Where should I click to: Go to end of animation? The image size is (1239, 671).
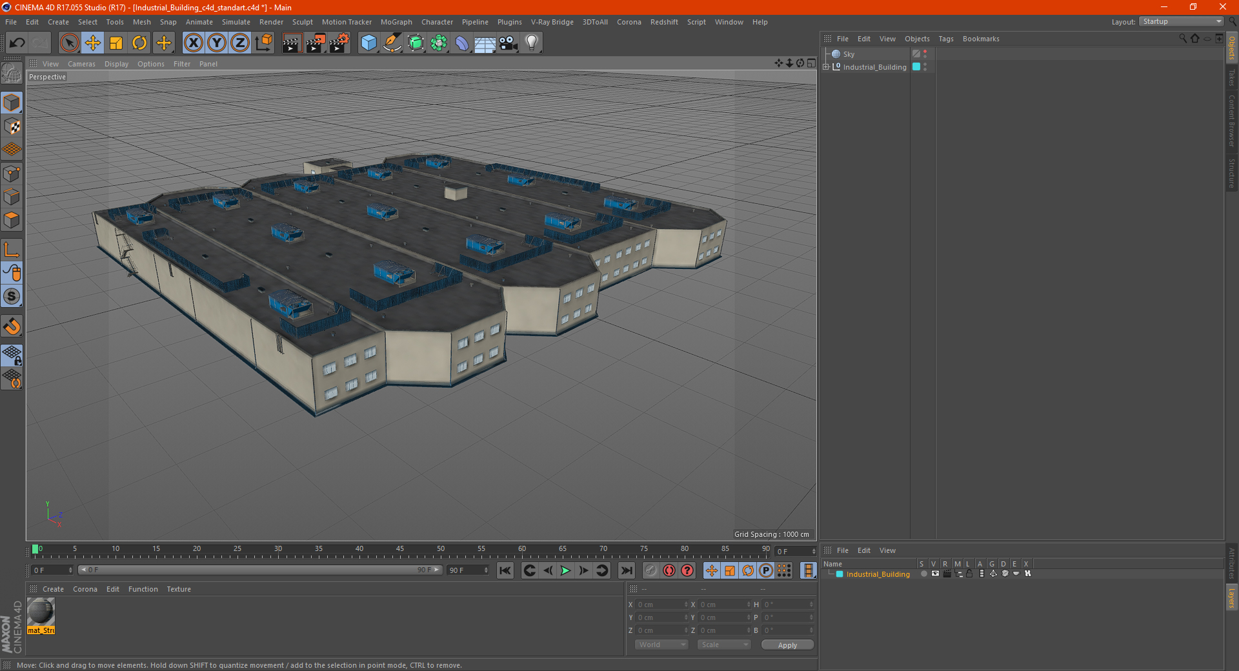[626, 570]
